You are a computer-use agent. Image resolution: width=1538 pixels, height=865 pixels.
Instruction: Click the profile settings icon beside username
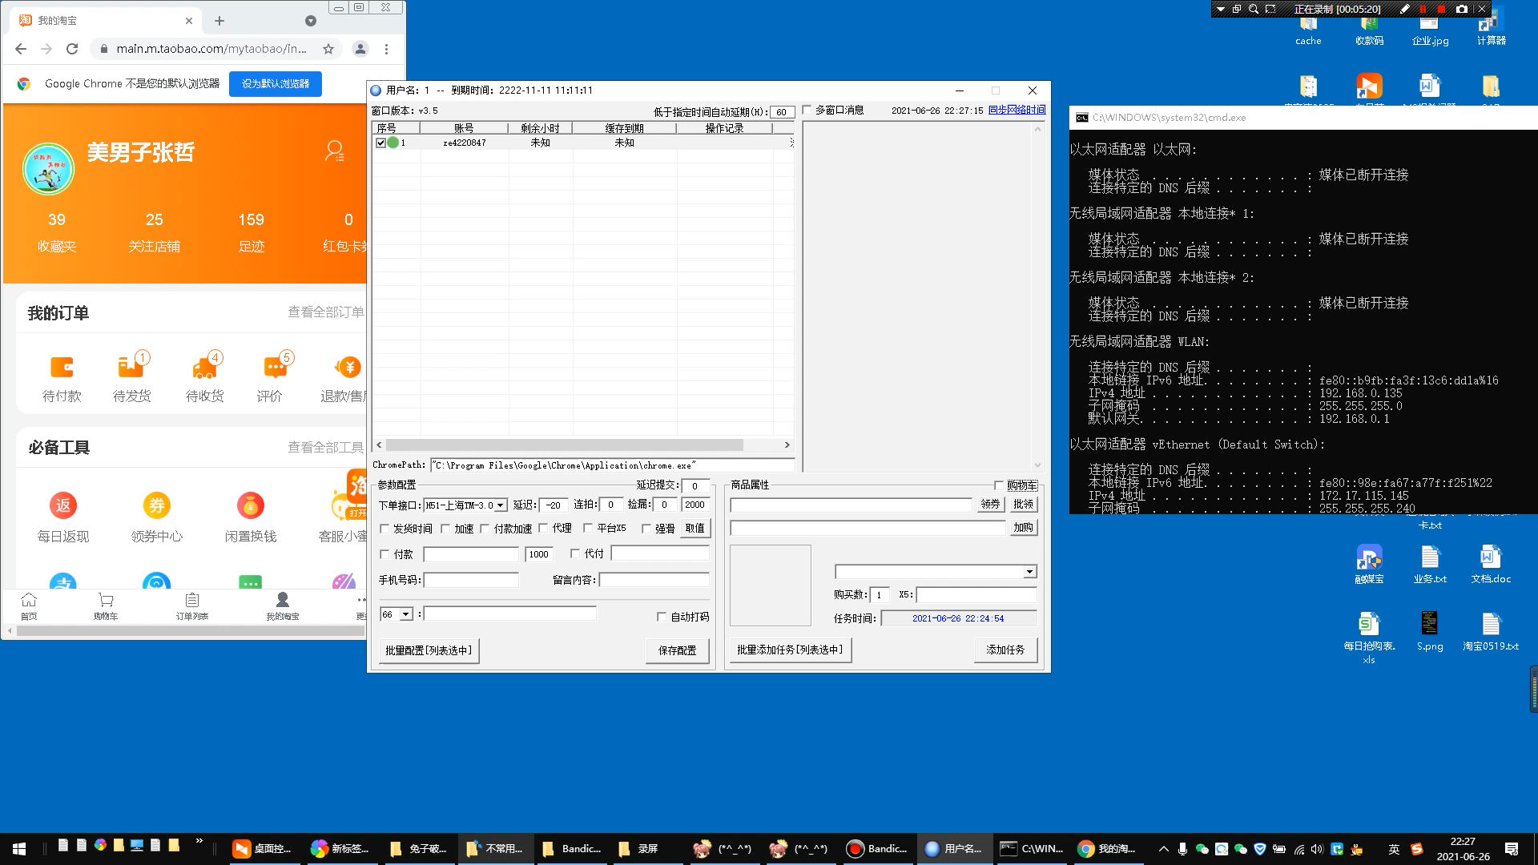pos(334,151)
